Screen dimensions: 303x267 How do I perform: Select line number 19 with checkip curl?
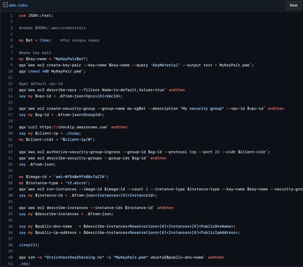(11, 127)
